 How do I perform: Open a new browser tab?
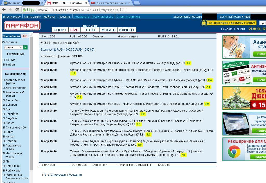pyautogui.click(x=137, y=3)
